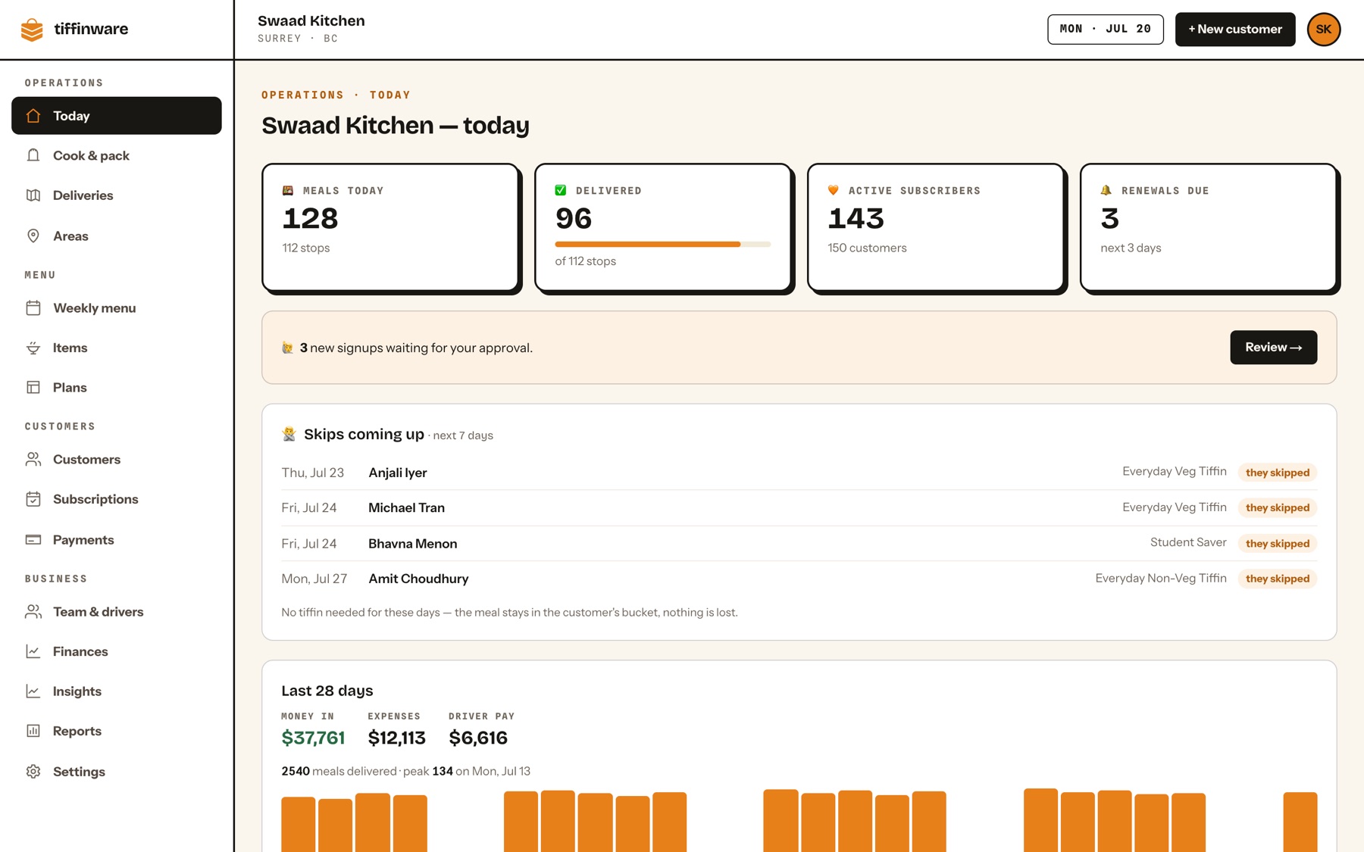Click the Plans layout icon

pyautogui.click(x=33, y=388)
